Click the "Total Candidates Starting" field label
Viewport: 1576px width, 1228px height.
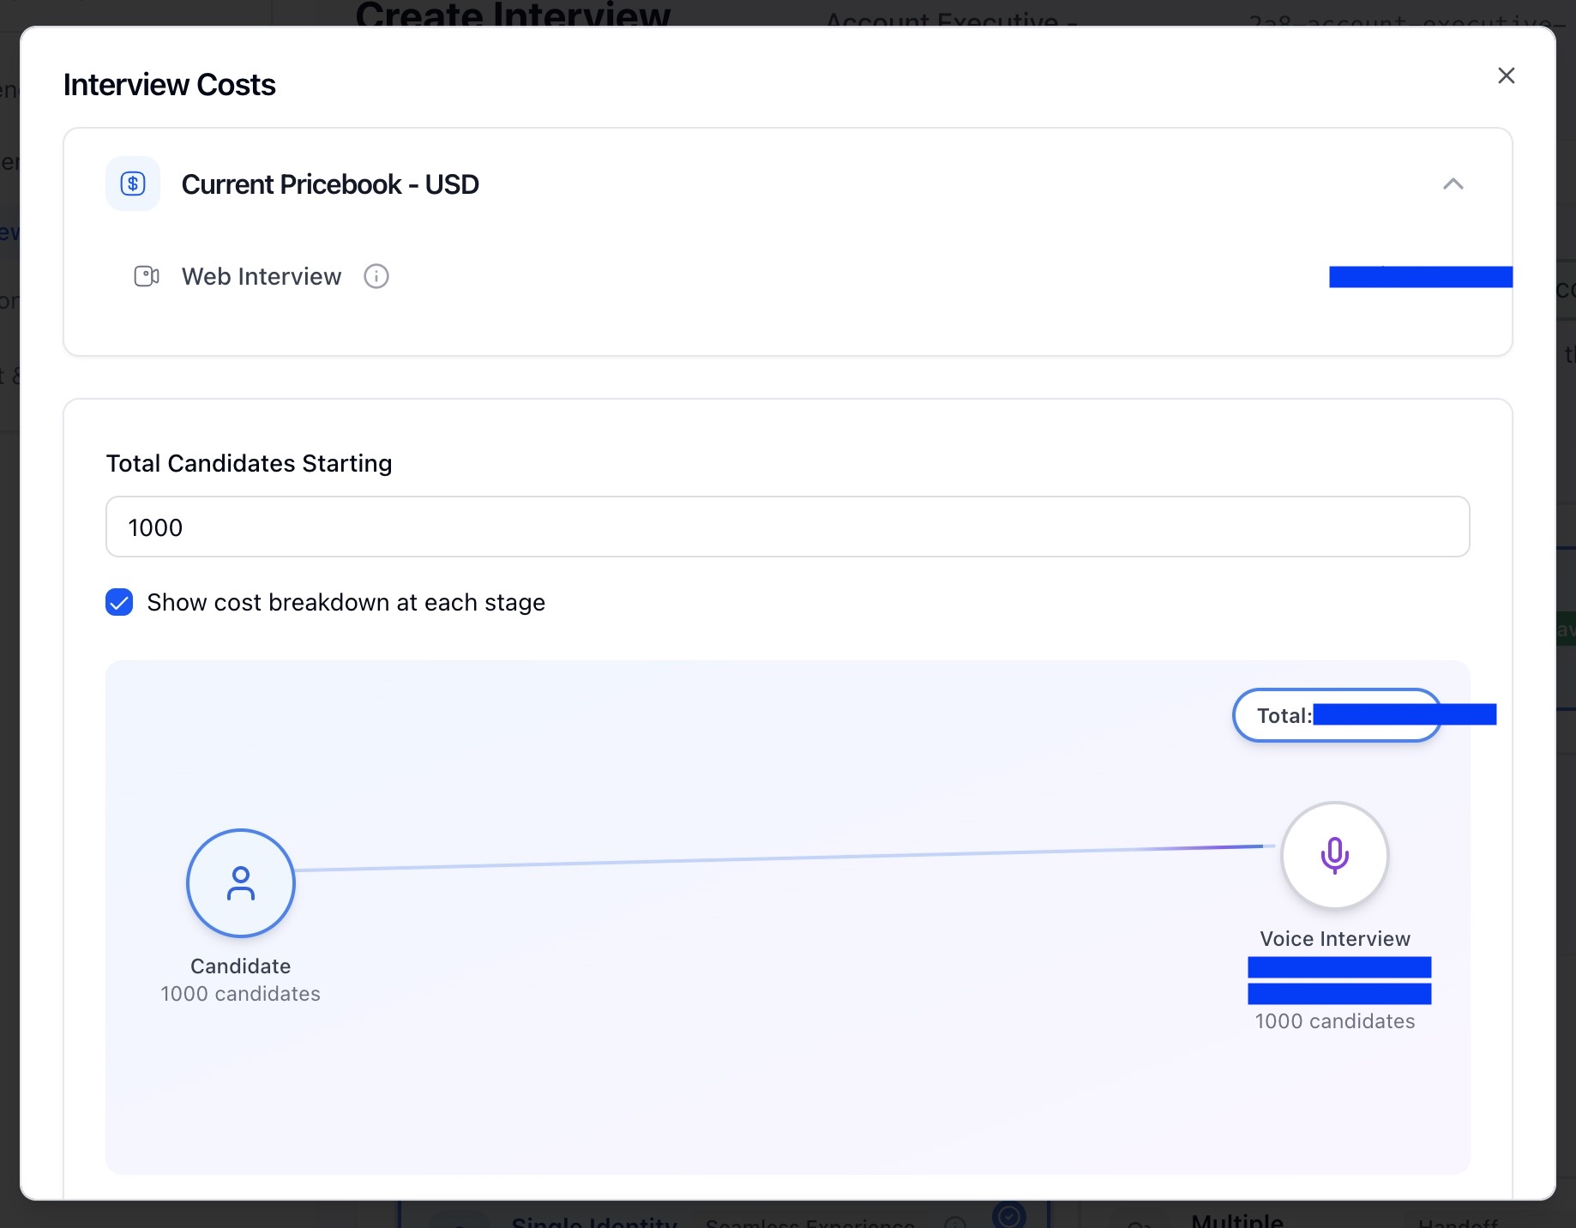[249, 463]
